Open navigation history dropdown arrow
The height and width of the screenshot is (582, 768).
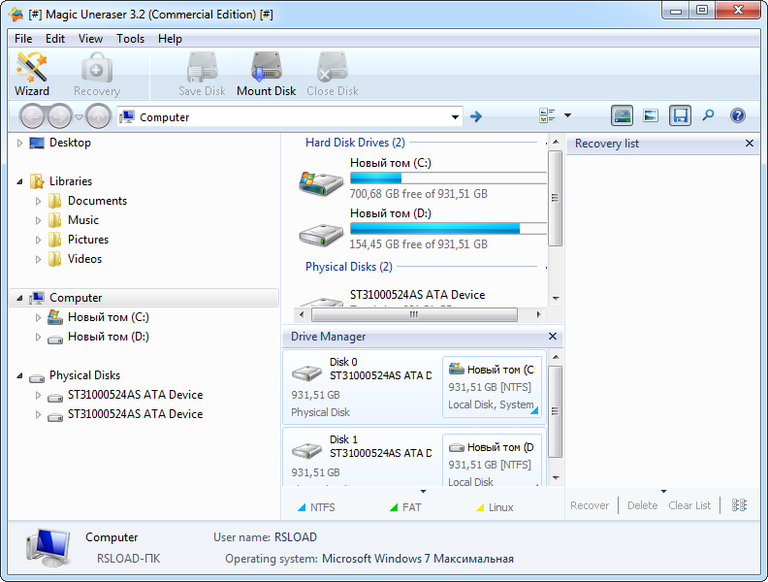click(79, 117)
